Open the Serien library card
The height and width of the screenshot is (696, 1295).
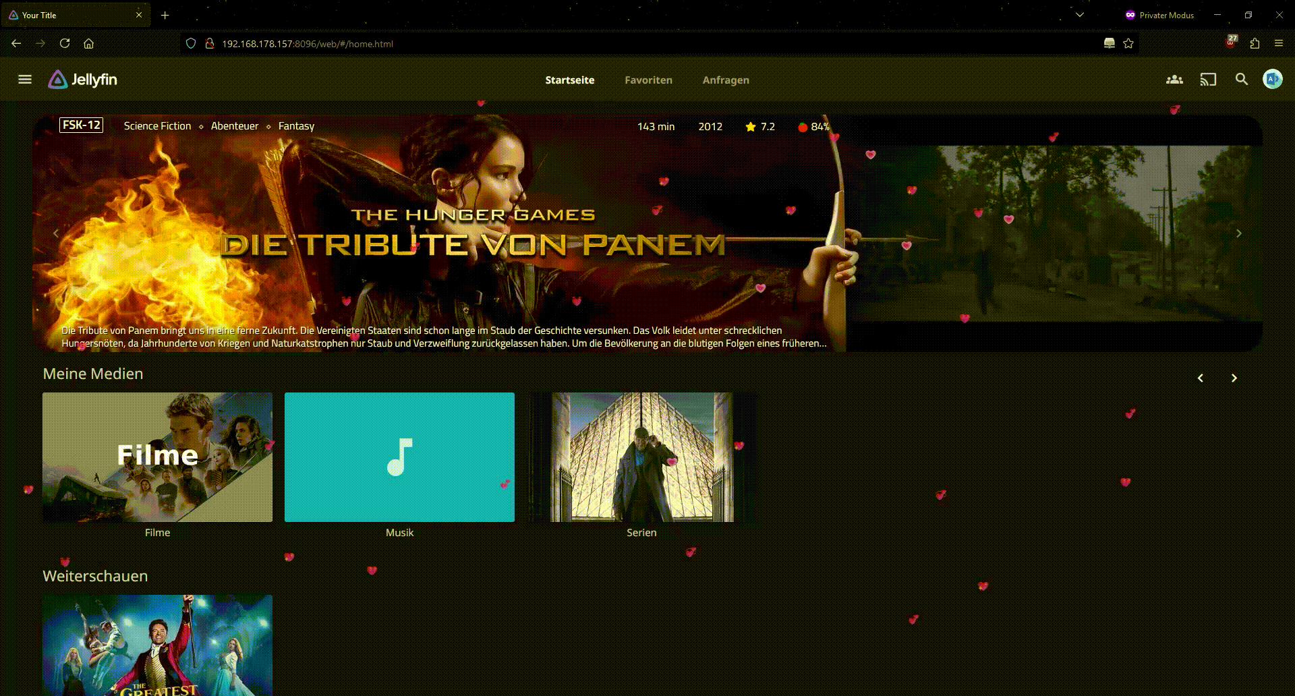641,457
